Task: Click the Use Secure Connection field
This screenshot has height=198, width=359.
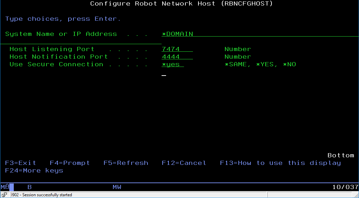Action: [x=173, y=64]
